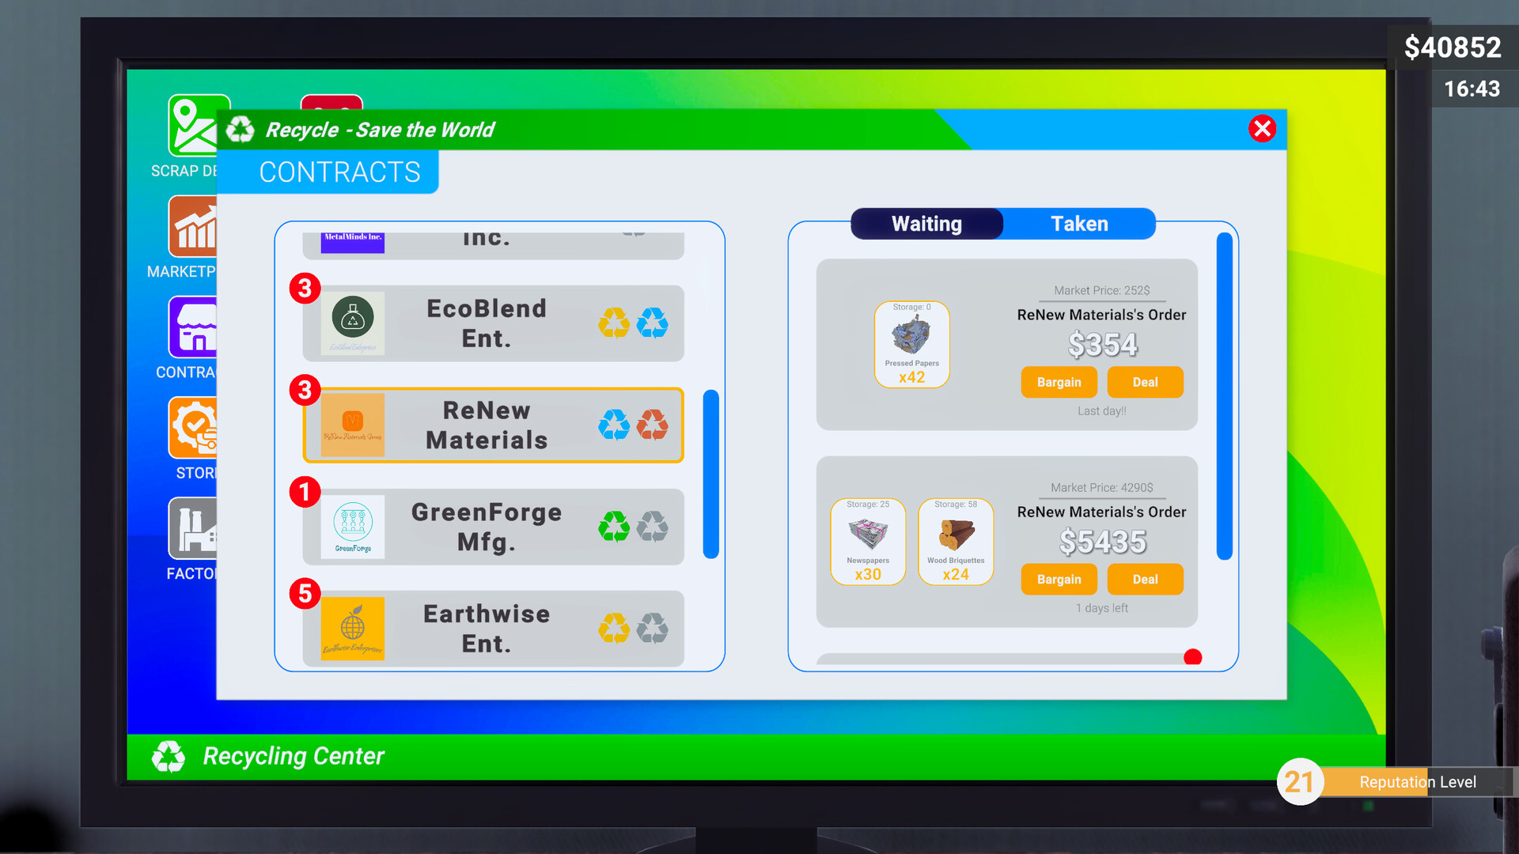
Task: Click the Scrap Dealer panel icon
Action: click(197, 125)
